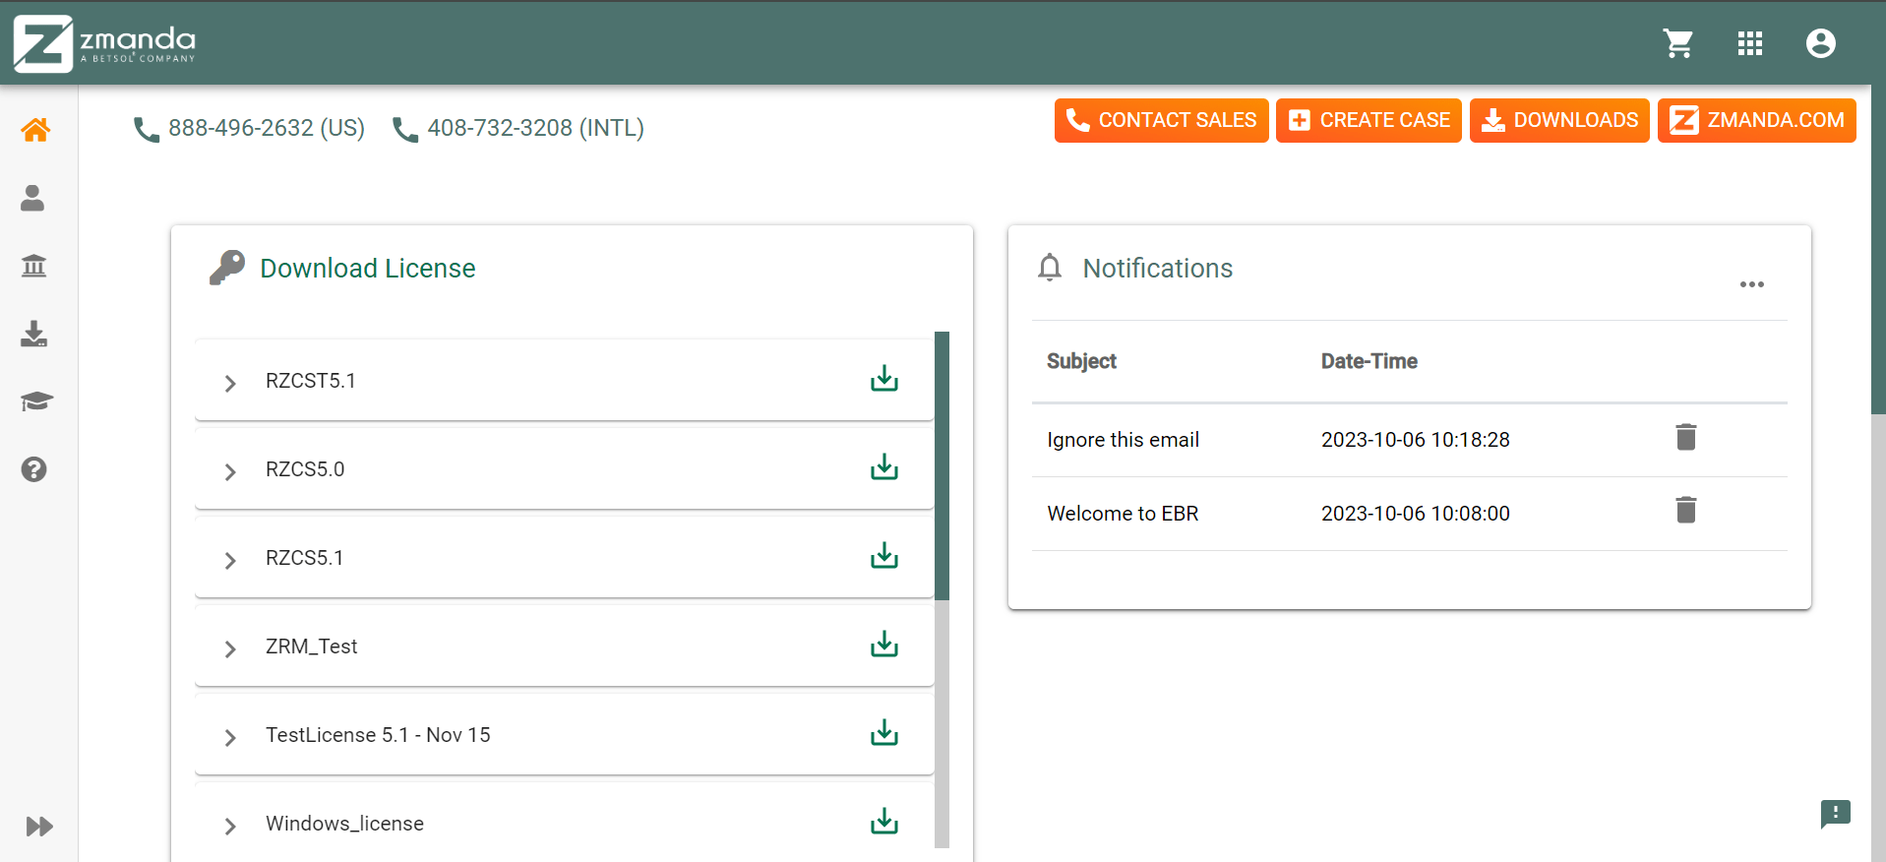
Task: Expand the ZRM_Test license row
Action: click(230, 648)
